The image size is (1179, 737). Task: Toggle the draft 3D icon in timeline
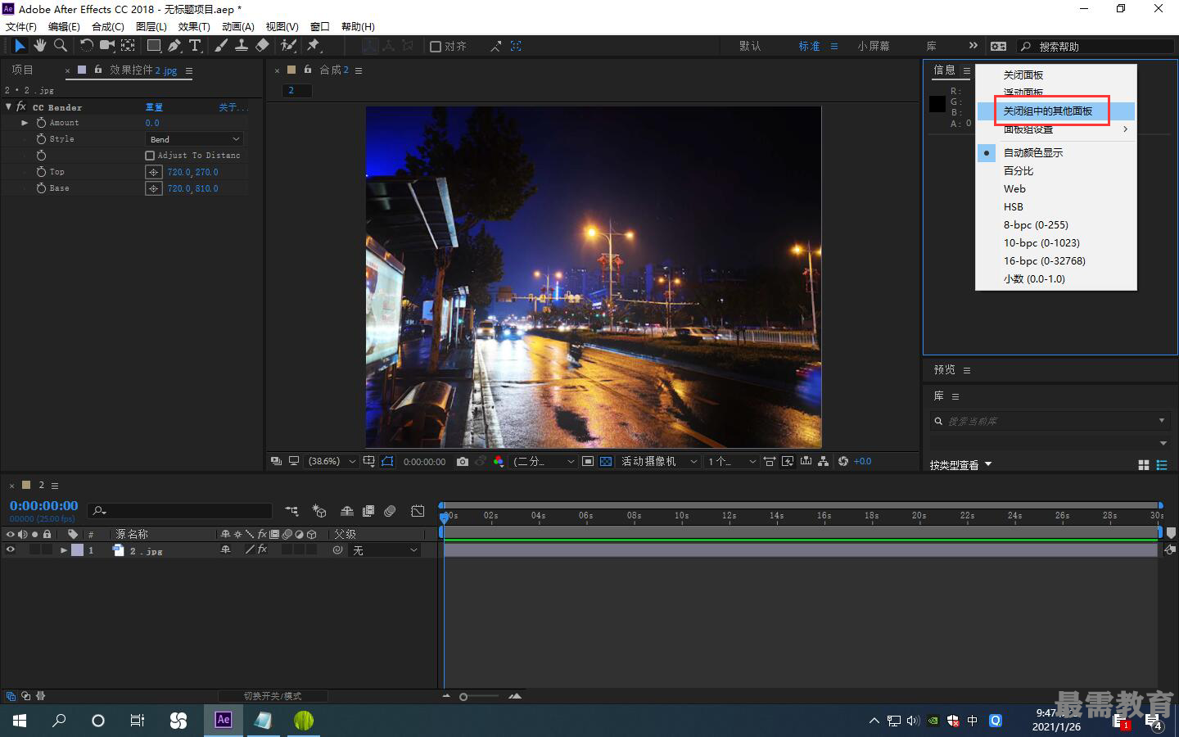click(319, 511)
